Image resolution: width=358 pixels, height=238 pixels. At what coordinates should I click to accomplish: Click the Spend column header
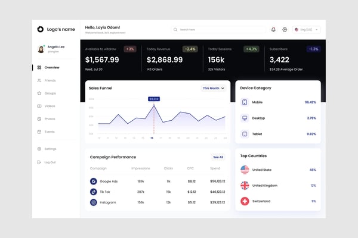click(x=215, y=168)
